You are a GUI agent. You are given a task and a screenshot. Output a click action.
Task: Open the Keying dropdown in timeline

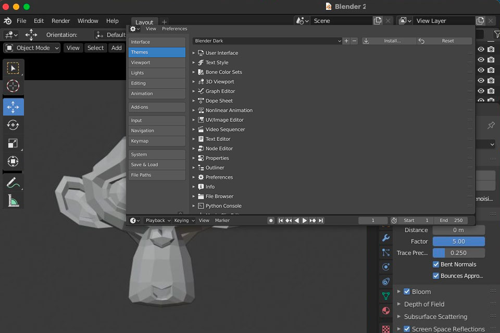point(184,221)
